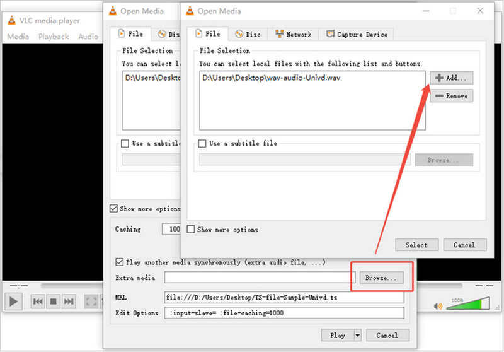
Task: Click the subtitle file path field
Action: [x=305, y=160]
